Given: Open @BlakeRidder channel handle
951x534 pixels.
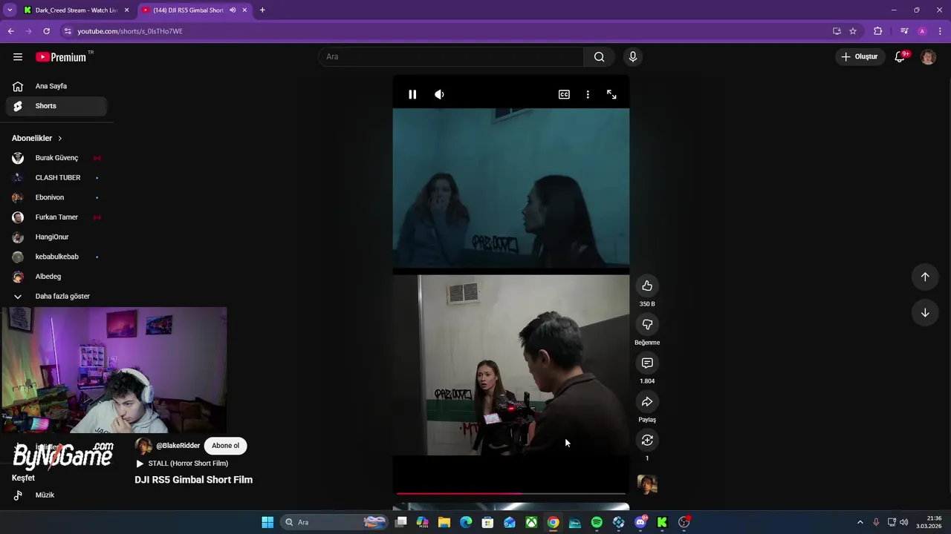Looking at the screenshot, I should tap(178, 446).
